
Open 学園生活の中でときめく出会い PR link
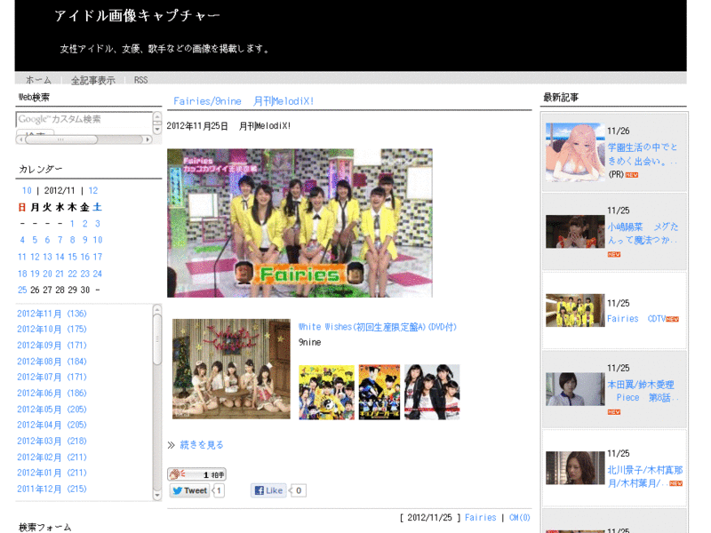click(x=643, y=154)
